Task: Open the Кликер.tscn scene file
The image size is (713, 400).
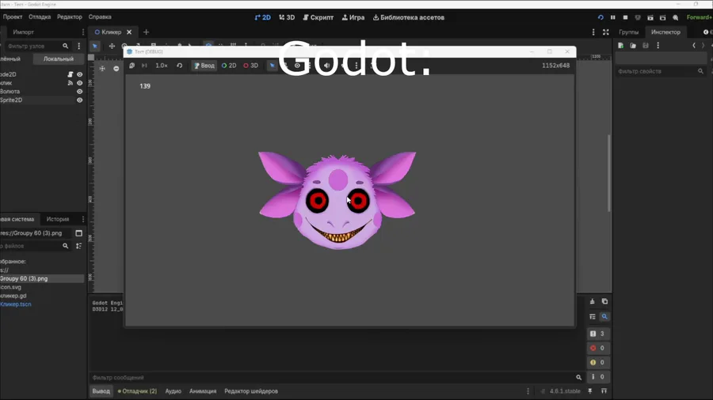Action: click(x=16, y=304)
